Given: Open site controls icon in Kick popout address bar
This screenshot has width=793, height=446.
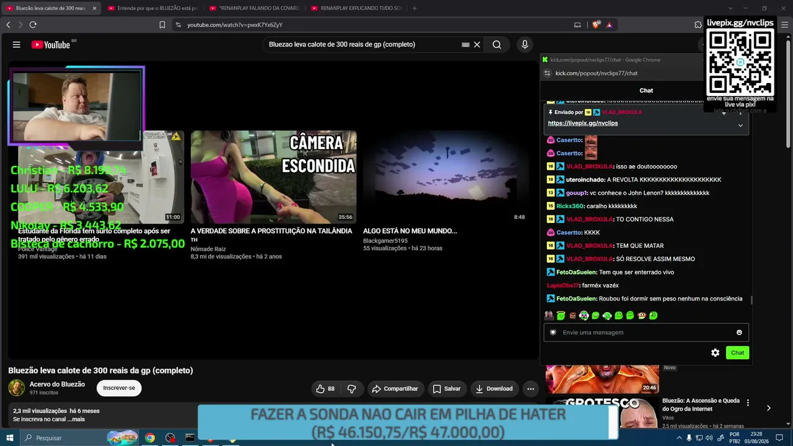Looking at the screenshot, I should 547,73.
